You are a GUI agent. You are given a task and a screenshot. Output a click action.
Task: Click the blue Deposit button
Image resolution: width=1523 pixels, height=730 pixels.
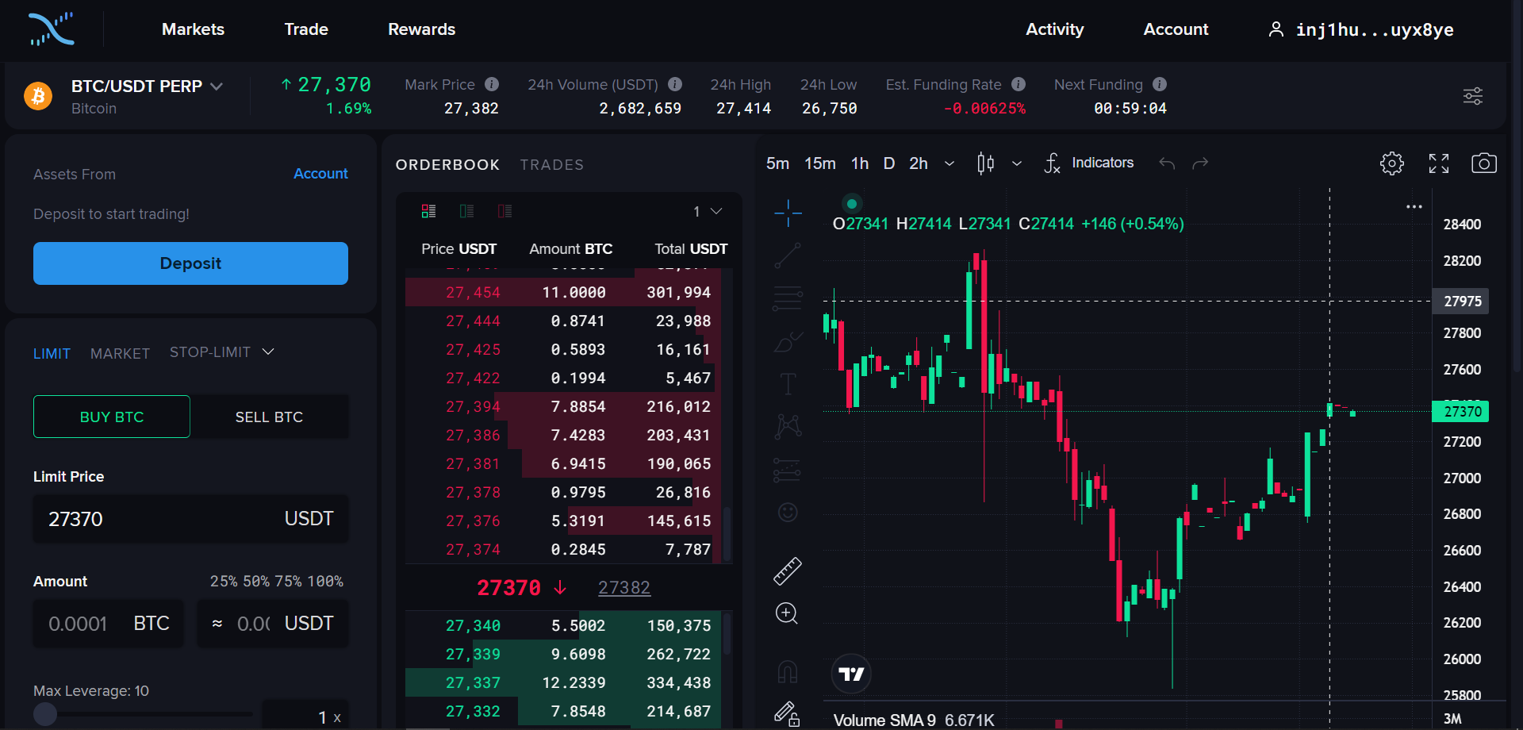[190, 263]
